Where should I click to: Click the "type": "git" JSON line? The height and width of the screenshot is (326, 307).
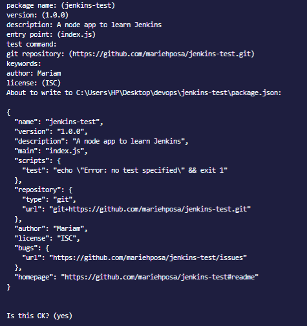pyautogui.click(x=49, y=199)
